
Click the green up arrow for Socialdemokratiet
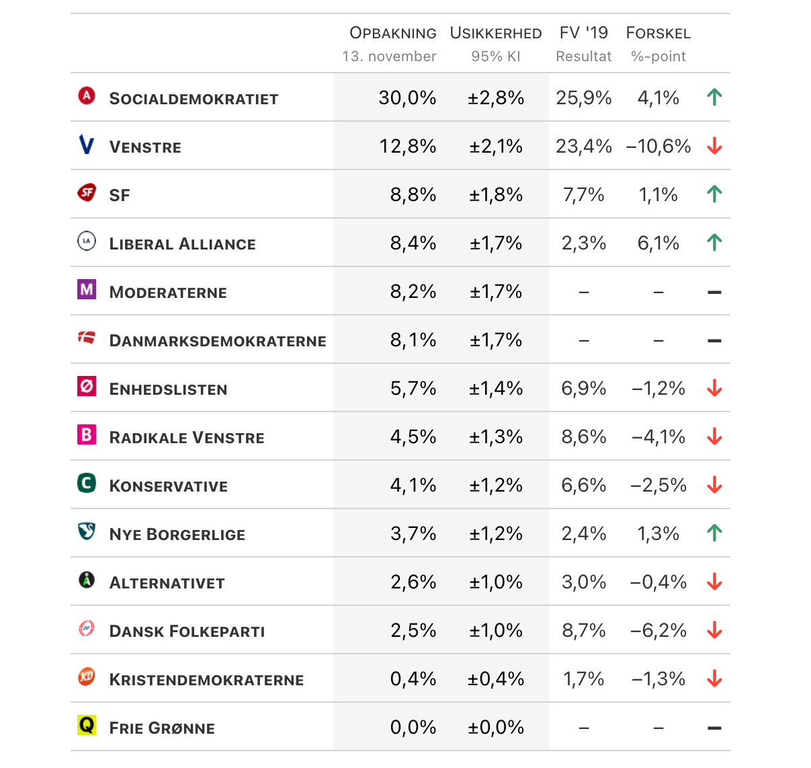click(x=714, y=98)
